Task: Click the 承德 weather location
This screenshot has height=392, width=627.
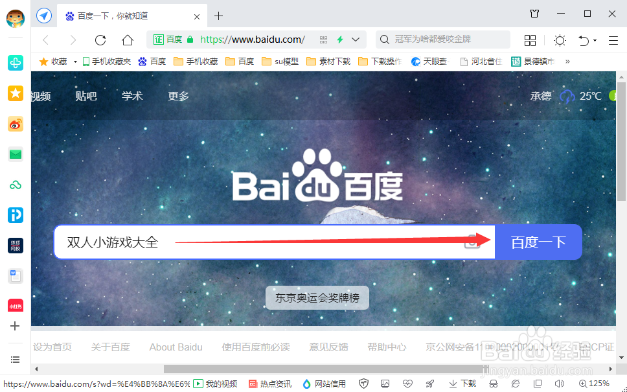Action: pos(541,96)
